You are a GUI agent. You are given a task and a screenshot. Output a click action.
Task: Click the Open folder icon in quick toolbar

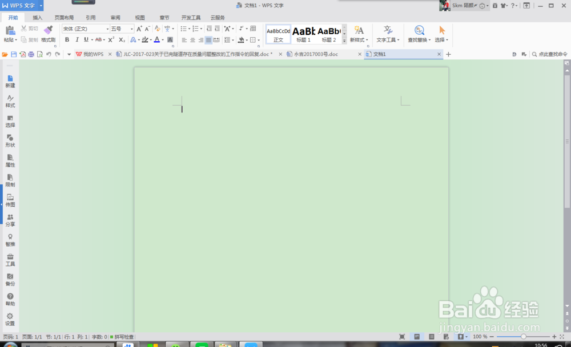(5, 54)
